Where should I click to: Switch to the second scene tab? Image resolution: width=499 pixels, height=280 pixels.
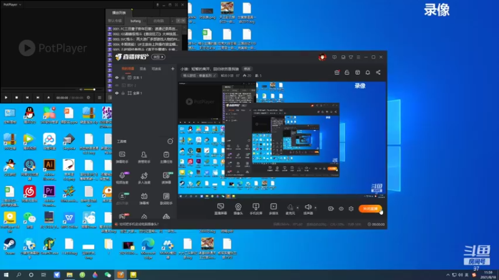point(143,68)
